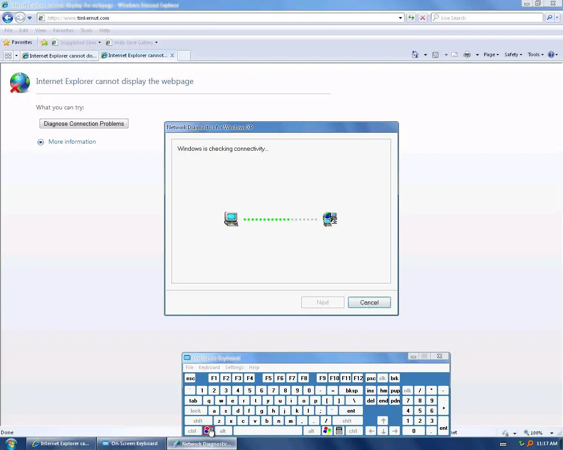Open zoom level 100% control

(x=533, y=433)
